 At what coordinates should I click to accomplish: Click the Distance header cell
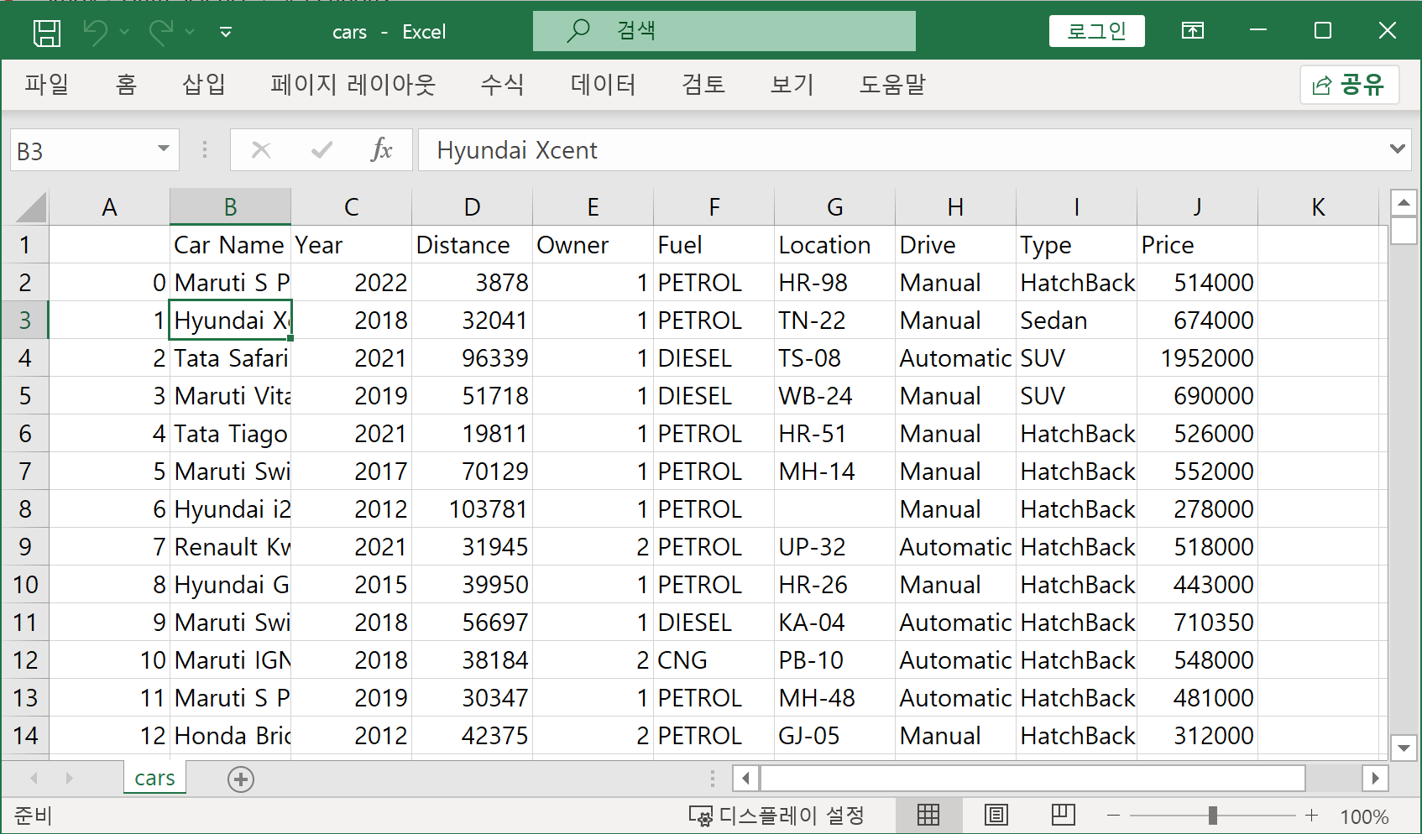pos(472,244)
